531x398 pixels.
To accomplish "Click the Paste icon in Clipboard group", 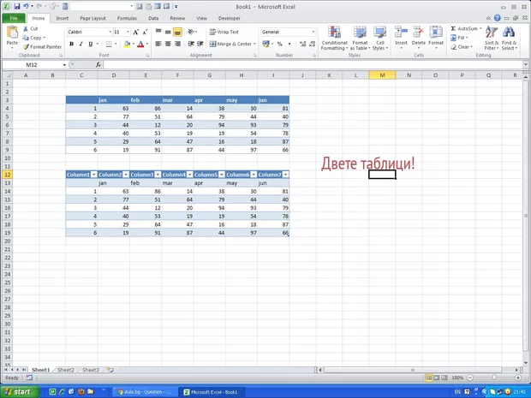I will [12, 34].
